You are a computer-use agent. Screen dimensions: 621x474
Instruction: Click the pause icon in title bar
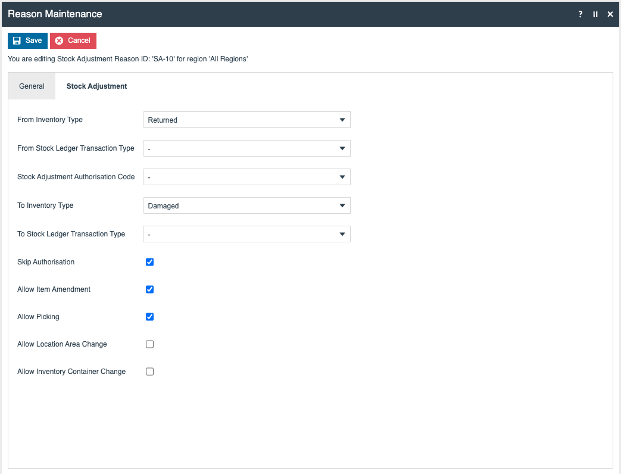pyautogui.click(x=595, y=14)
